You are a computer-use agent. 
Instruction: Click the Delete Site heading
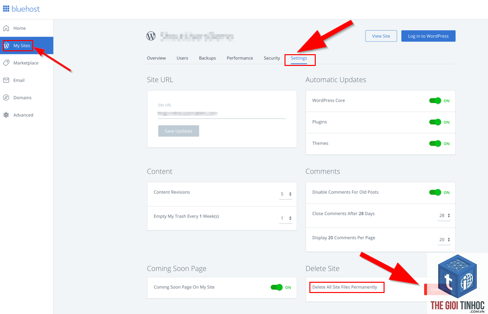pos(322,269)
